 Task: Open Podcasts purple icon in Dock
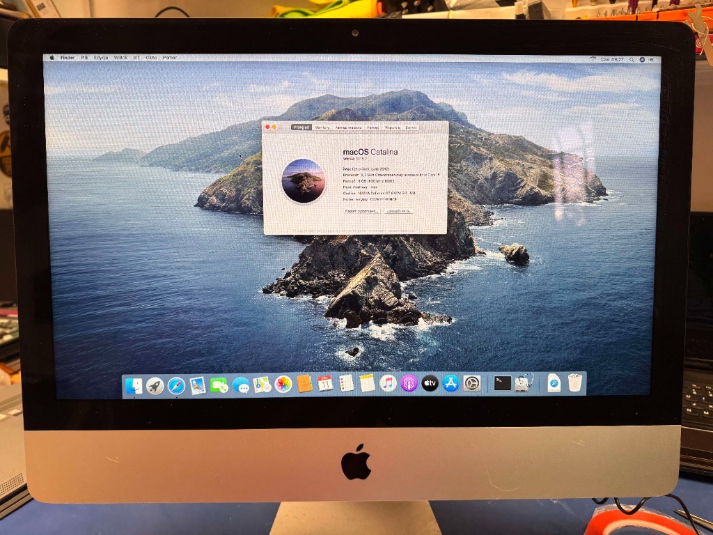coord(409,384)
